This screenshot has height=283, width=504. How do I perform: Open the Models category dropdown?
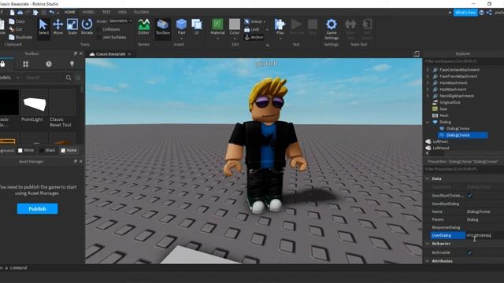pyautogui.click(x=9, y=78)
